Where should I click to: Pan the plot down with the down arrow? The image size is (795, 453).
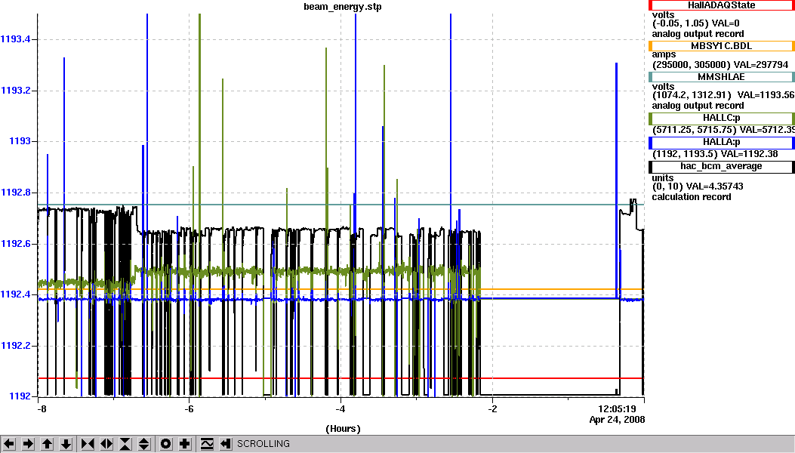click(x=66, y=444)
